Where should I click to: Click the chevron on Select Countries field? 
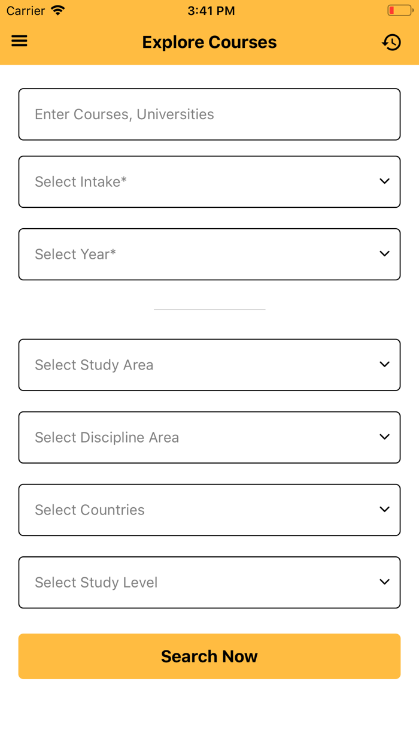click(384, 509)
